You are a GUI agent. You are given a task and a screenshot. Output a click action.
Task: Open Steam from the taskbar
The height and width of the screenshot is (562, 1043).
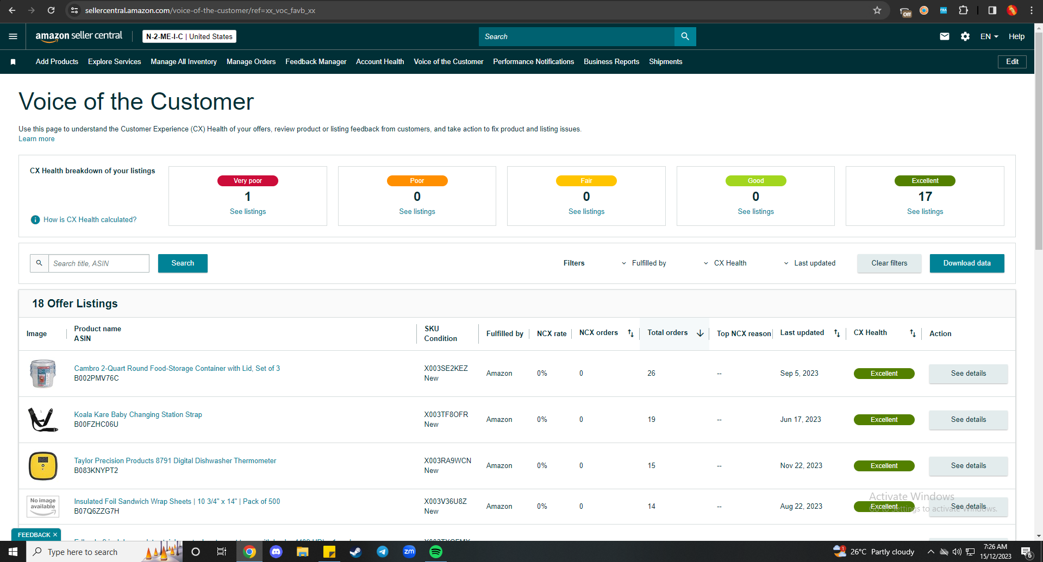pos(356,552)
